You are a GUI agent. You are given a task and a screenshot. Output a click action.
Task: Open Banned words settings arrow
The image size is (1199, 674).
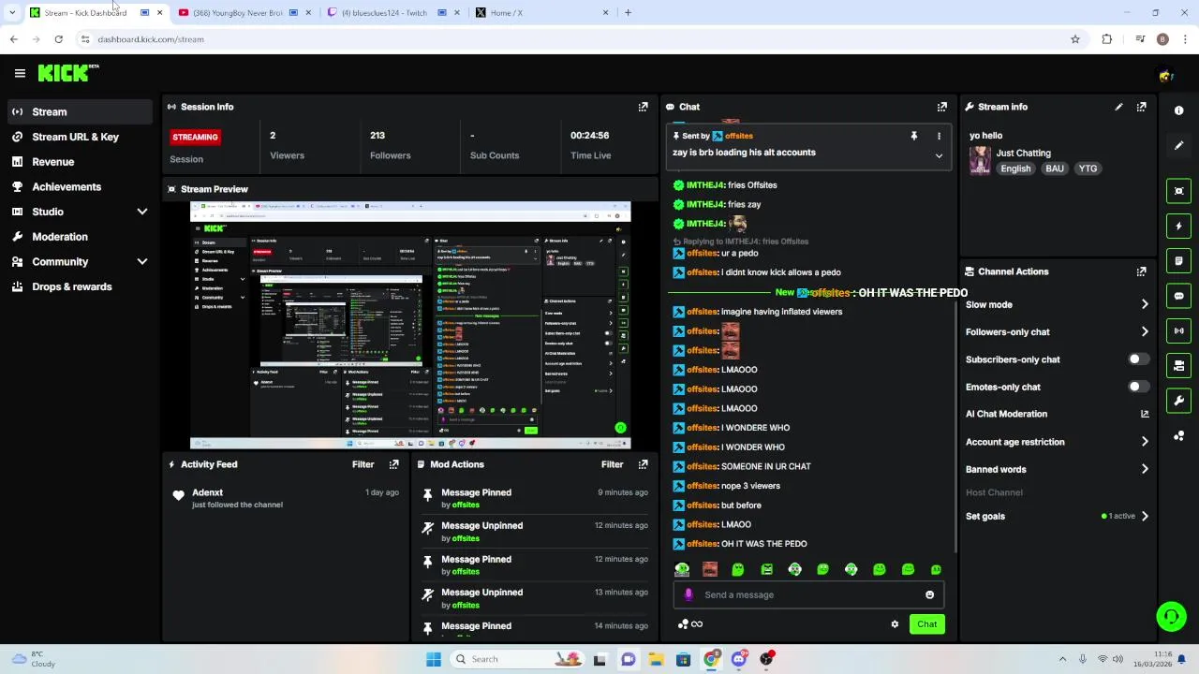pos(1145,469)
